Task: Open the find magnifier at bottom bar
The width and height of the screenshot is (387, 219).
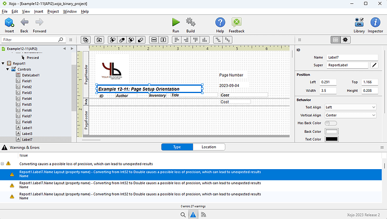Action: 183,215
